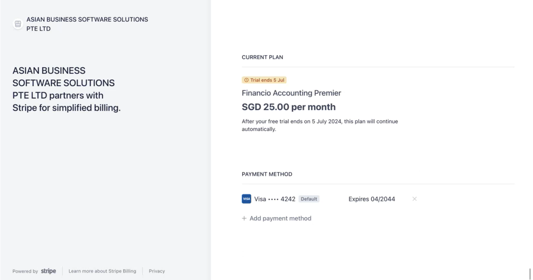Click the PAYMENT METHOD section heading
The height and width of the screenshot is (280, 533).
pos(267,174)
